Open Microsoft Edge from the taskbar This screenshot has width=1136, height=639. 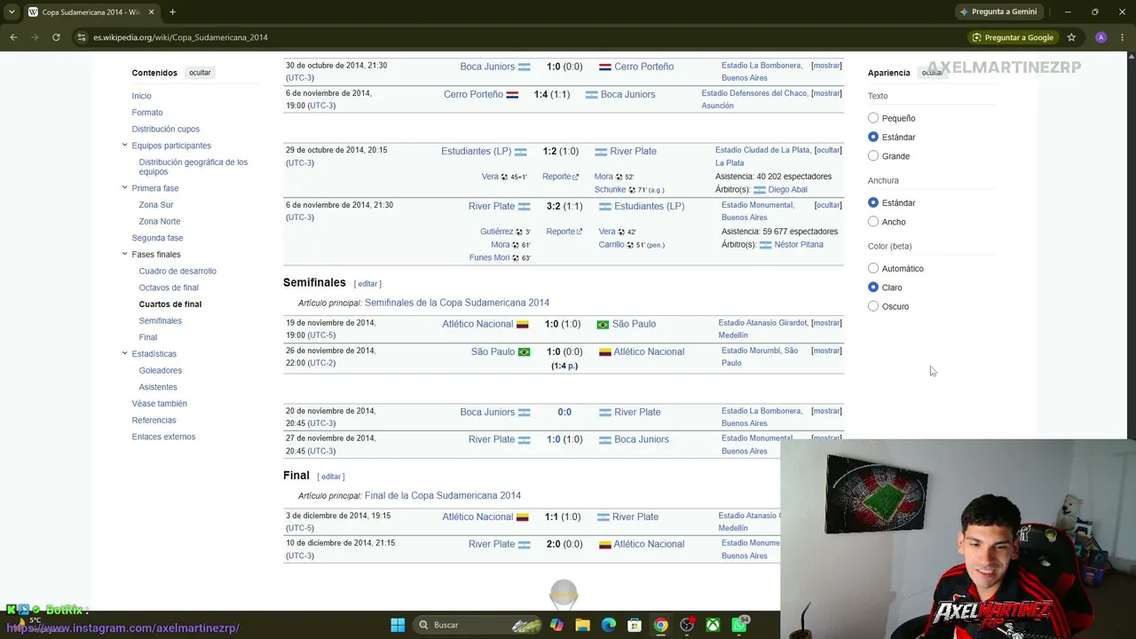[x=609, y=625]
